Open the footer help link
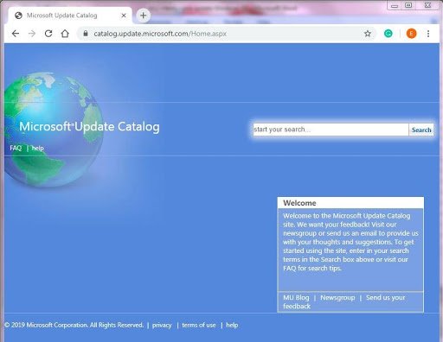Image resolution: width=443 pixels, height=342 pixels. (x=232, y=325)
